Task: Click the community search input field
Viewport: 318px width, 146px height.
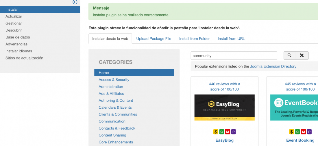Action: coord(234,55)
